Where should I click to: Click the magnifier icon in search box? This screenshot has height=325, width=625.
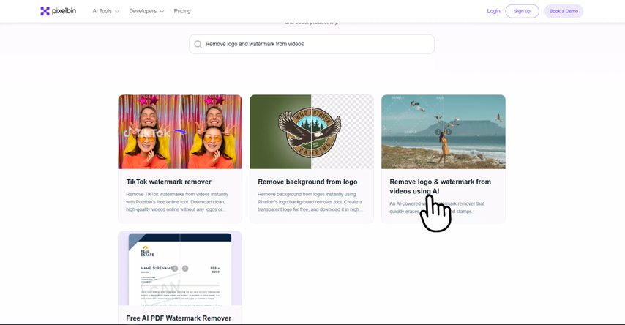click(x=198, y=44)
